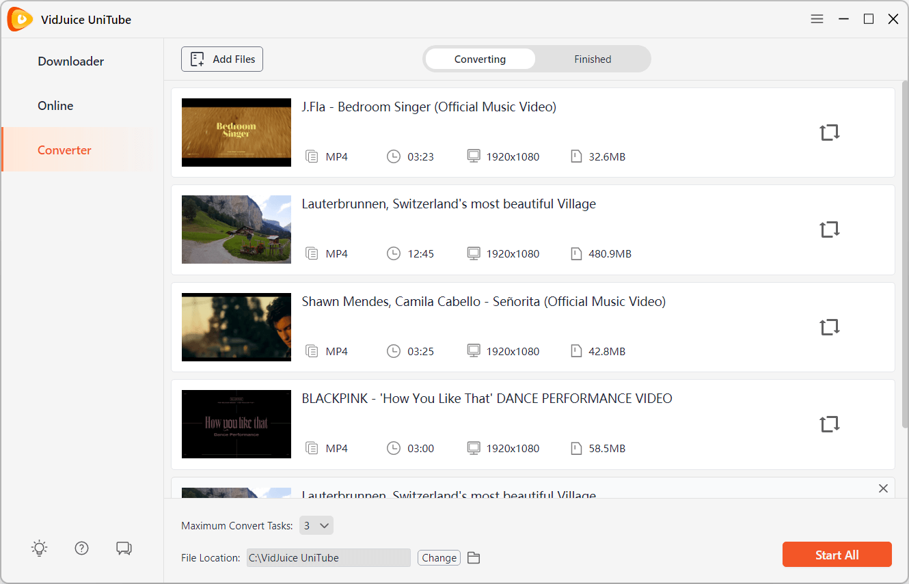Click the lightbulb tips icon
Image resolution: width=909 pixels, height=584 pixels.
tap(40, 548)
